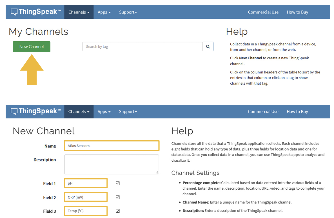Toggle the Field 2 checkbox

tap(118, 197)
